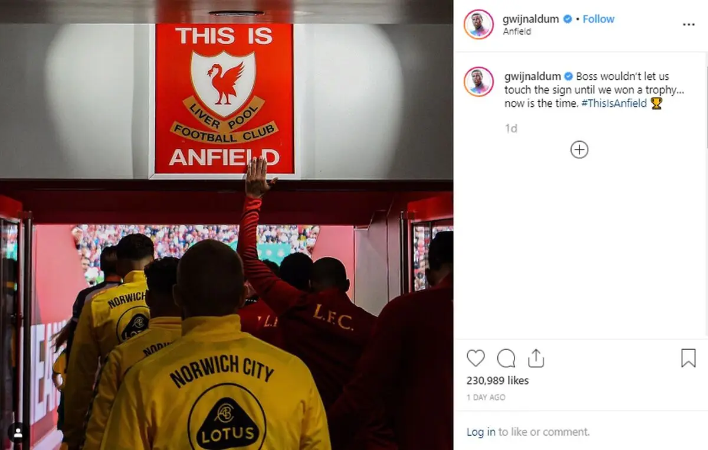
Task: Open comments with speech bubble icon
Action: [506, 358]
